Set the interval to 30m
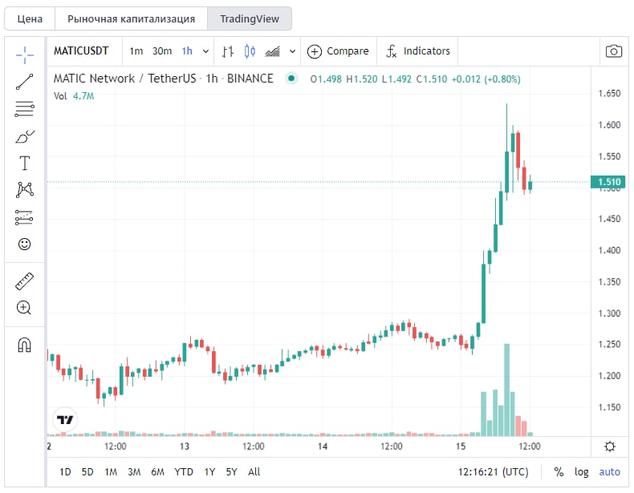The height and width of the screenshot is (493, 634). click(162, 51)
